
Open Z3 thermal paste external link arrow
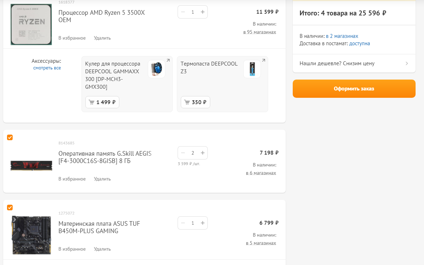(264, 61)
